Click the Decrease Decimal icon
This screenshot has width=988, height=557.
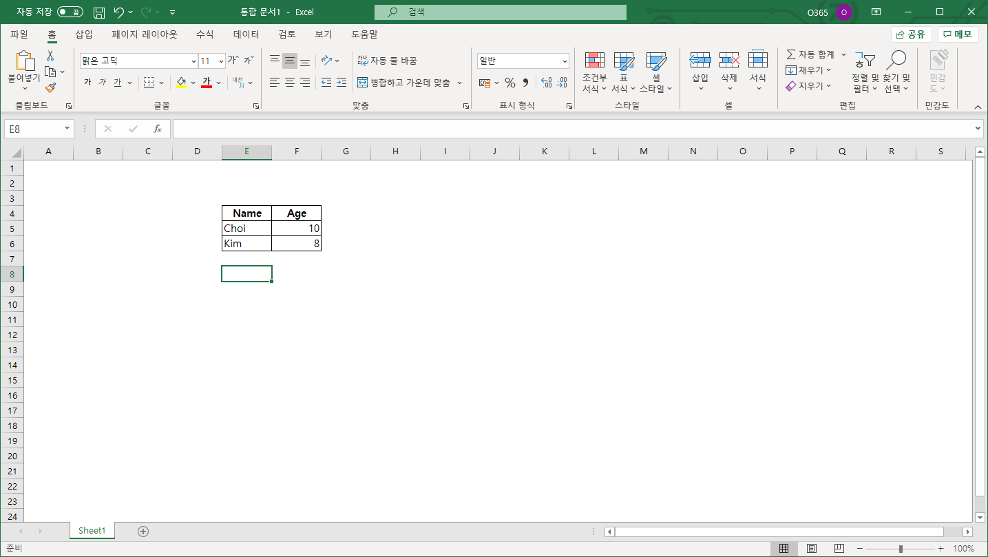pyautogui.click(x=563, y=83)
